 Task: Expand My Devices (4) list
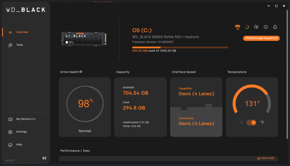[x=25, y=119]
